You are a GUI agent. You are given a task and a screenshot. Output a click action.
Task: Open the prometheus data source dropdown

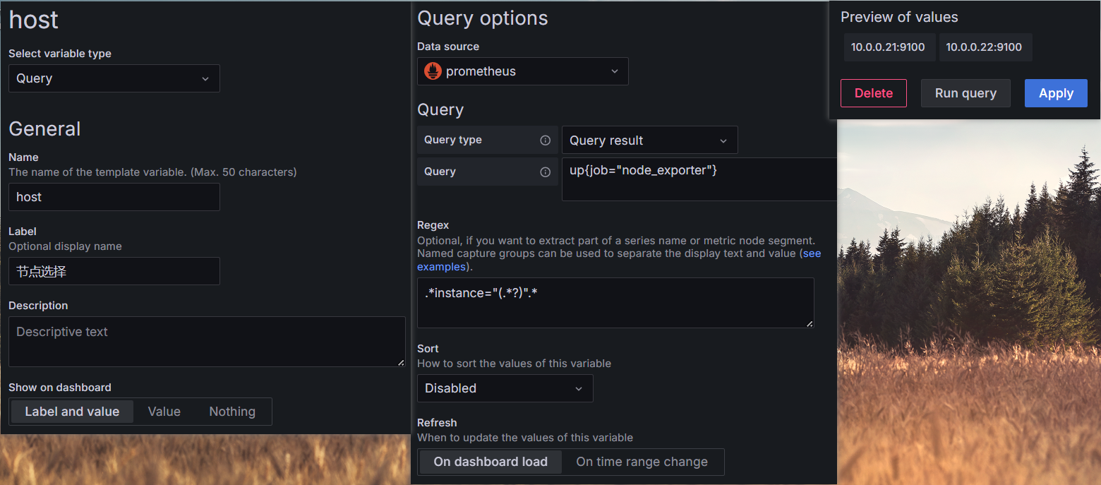522,71
